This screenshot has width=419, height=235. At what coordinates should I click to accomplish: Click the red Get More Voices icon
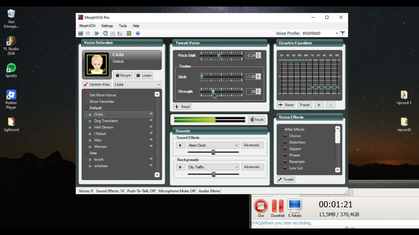pyautogui.click(x=86, y=95)
